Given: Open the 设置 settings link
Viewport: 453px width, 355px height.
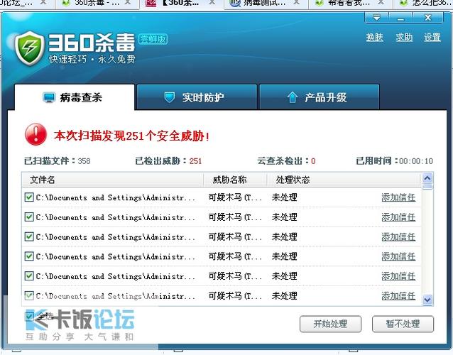Looking at the screenshot, I should click(432, 37).
